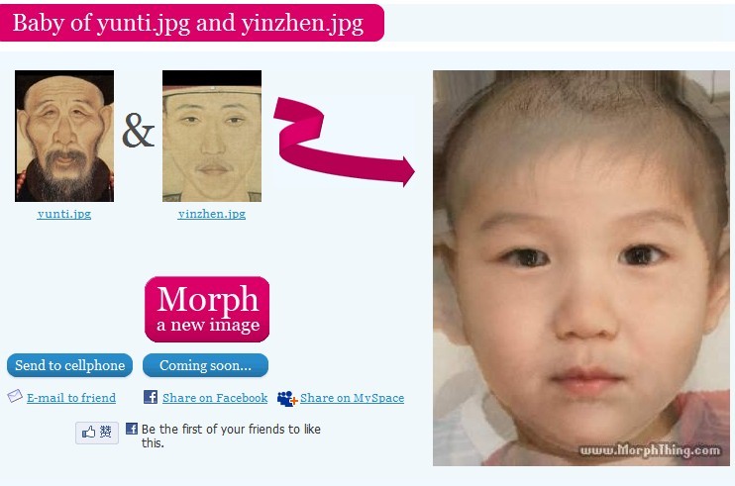The image size is (735, 486).
Task: Click the pink ribbon arrow graphic
Action: (x=344, y=142)
